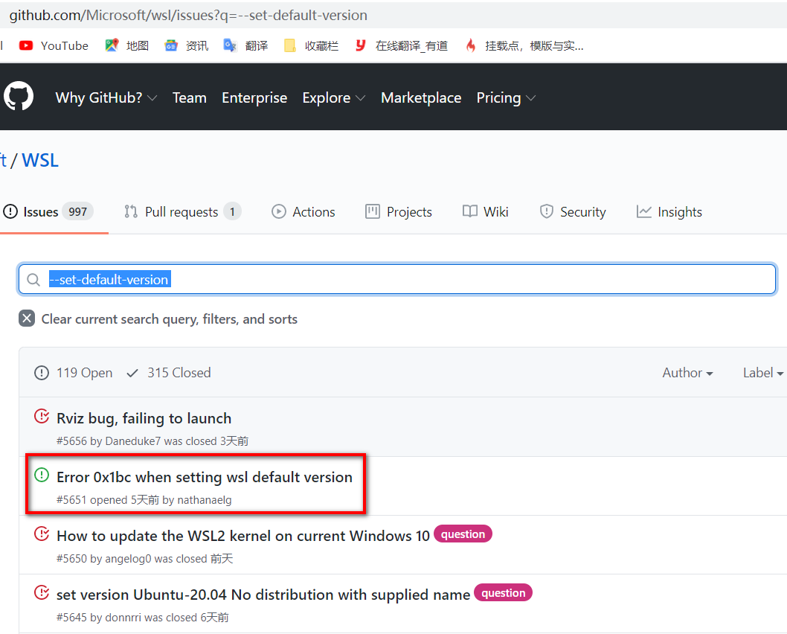This screenshot has height=634, width=787.
Task: Click the search magnifier icon in issues filter
Action: click(33, 280)
